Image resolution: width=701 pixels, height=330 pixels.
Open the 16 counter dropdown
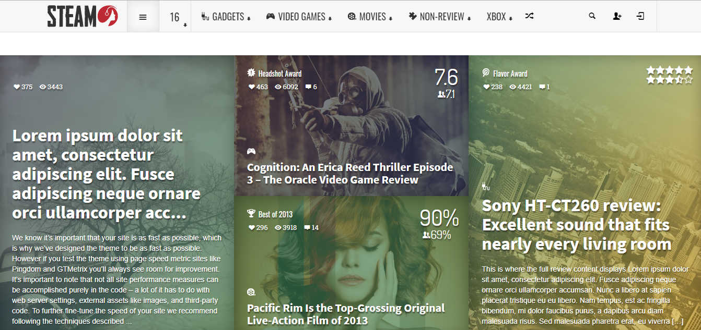[x=175, y=17]
